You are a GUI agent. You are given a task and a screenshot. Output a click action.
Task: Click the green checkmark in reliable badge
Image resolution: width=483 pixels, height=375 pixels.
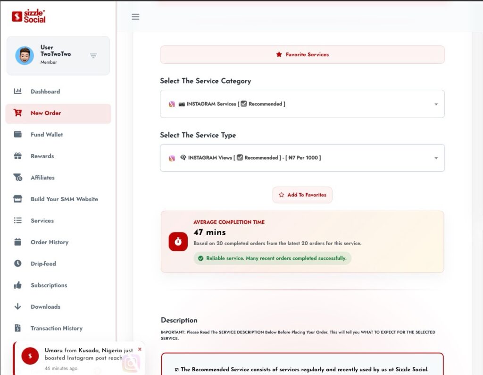point(201,258)
